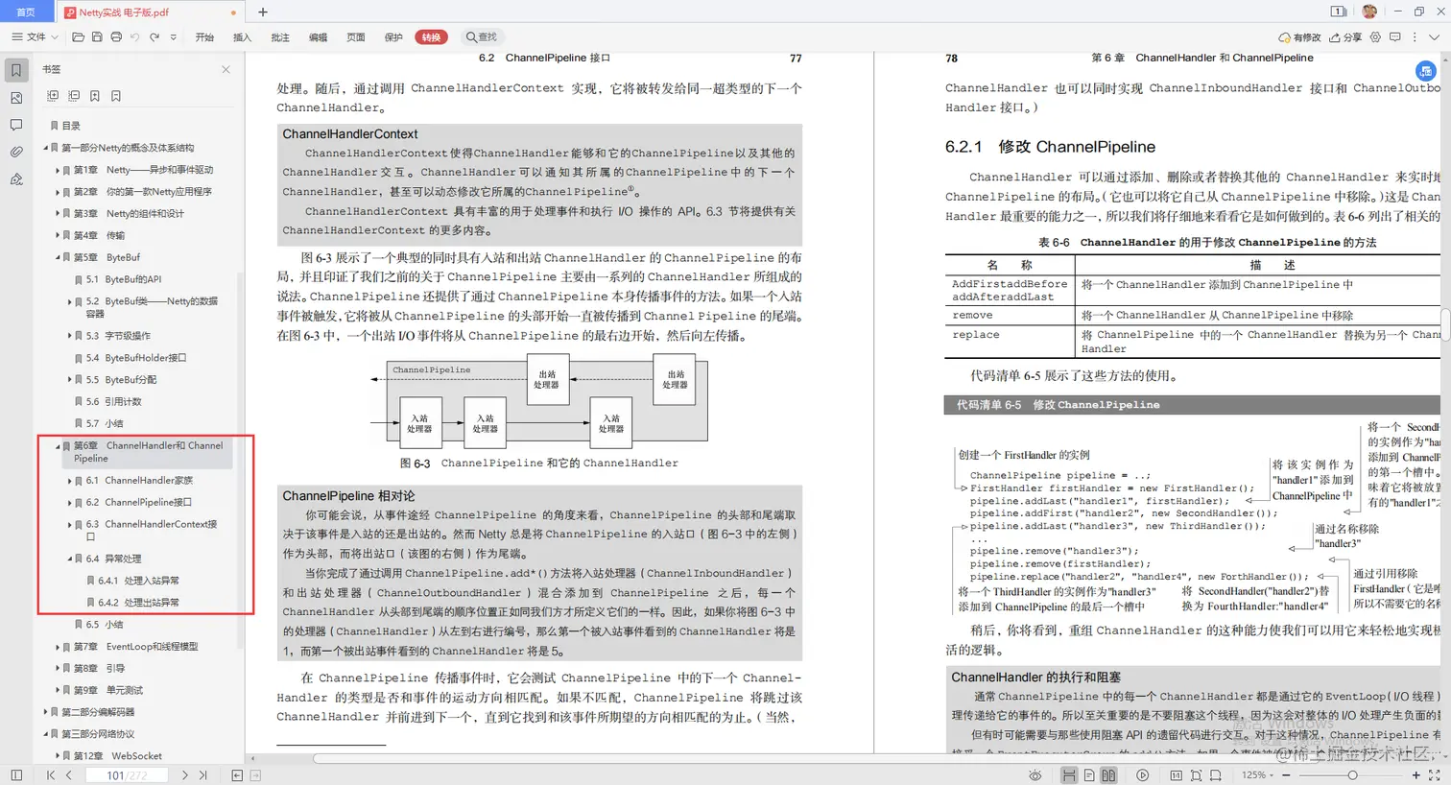The width and height of the screenshot is (1451, 785).
Task: Switch to the 首页 browser tab
Action: pos(24,12)
